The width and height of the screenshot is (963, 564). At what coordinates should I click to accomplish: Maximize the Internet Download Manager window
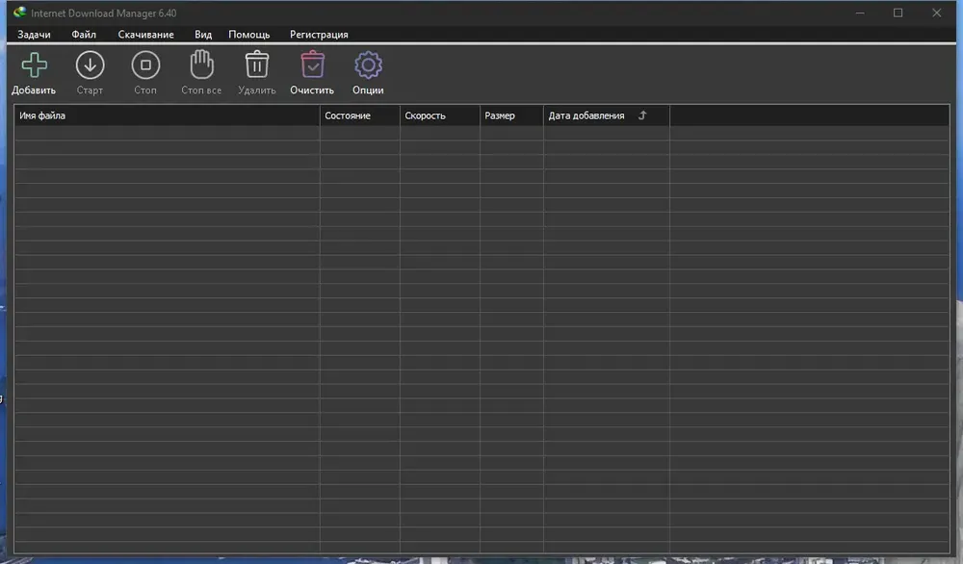point(898,13)
